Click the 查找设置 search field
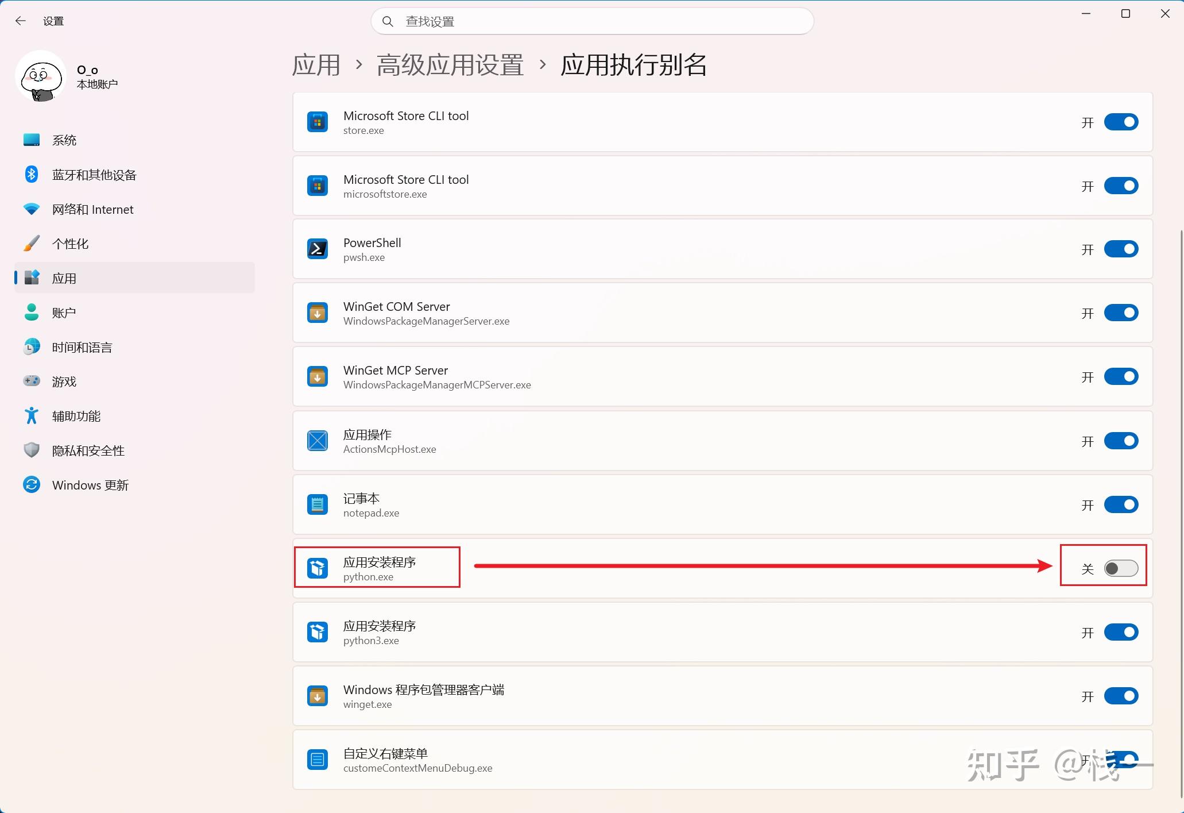Image resolution: width=1184 pixels, height=813 pixels. point(592,21)
